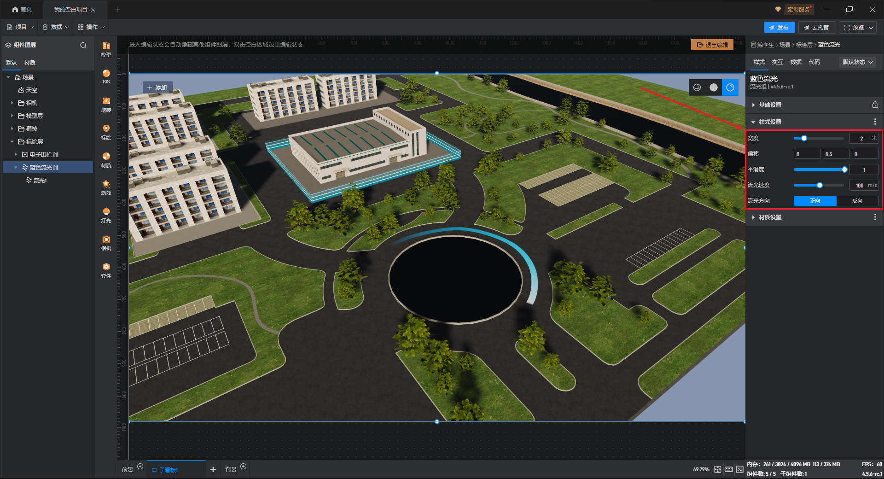Screen dimensions: 884x479
Task: Switch to the 交互 tab
Action: pyautogui.click(x=777, y=62)
